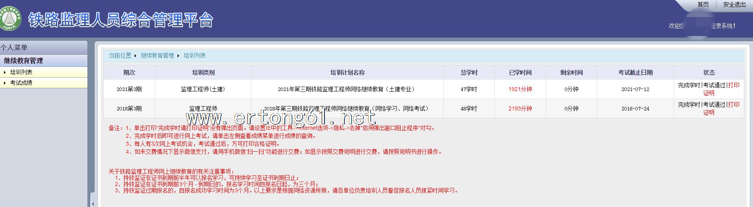Click breadcrumb arrow after 当前位置
This screenshot has height=207, width=753.
pos(135,56)
